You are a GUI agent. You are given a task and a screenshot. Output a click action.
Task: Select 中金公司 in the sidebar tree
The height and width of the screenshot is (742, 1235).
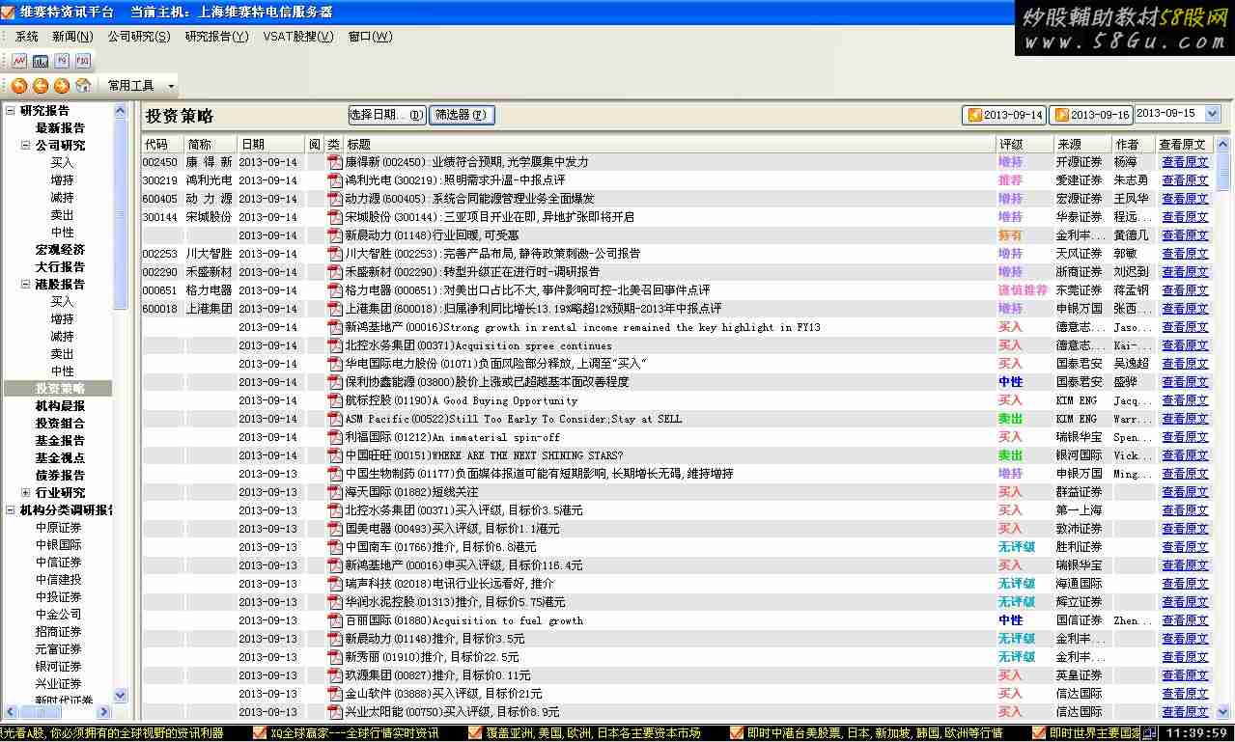coord(59,615)
